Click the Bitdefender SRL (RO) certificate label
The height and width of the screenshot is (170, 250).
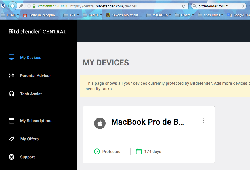point(52,6)
